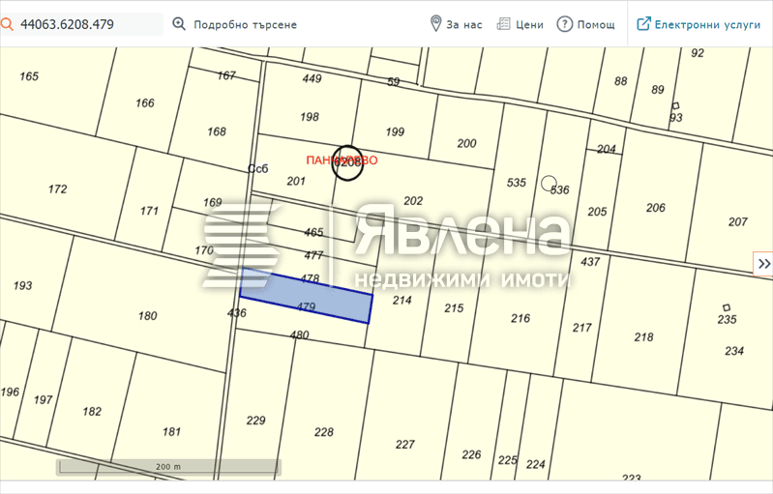Click the external link icon

pos(643,23)
